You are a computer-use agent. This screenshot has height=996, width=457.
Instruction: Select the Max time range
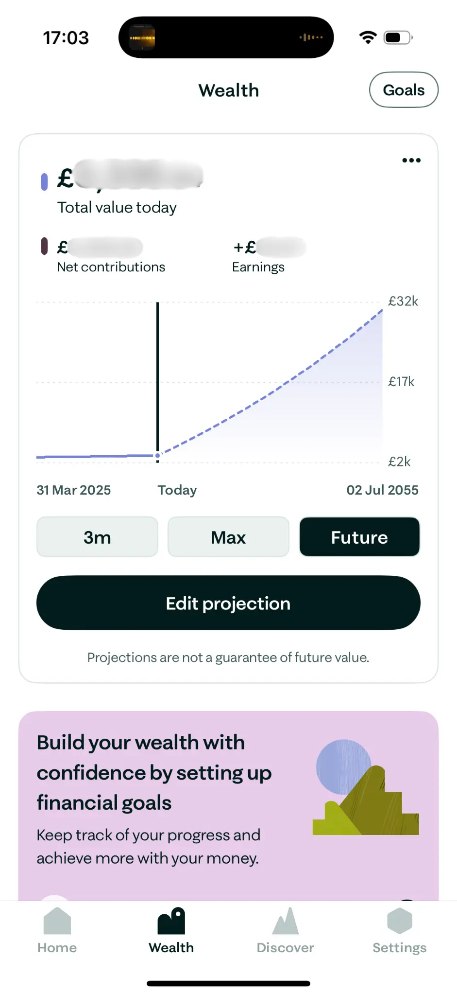(228, 537)
